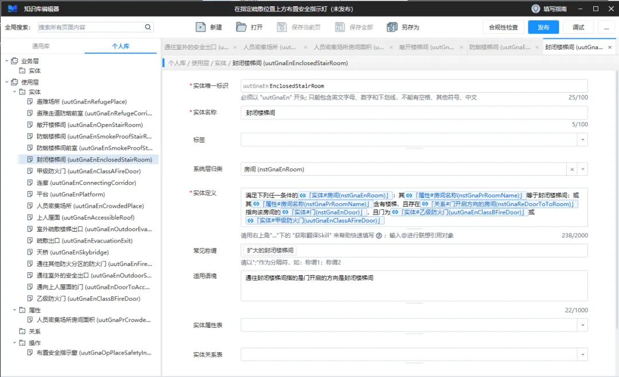
Task: Click the help question mark icon
Action: (379, 236)
